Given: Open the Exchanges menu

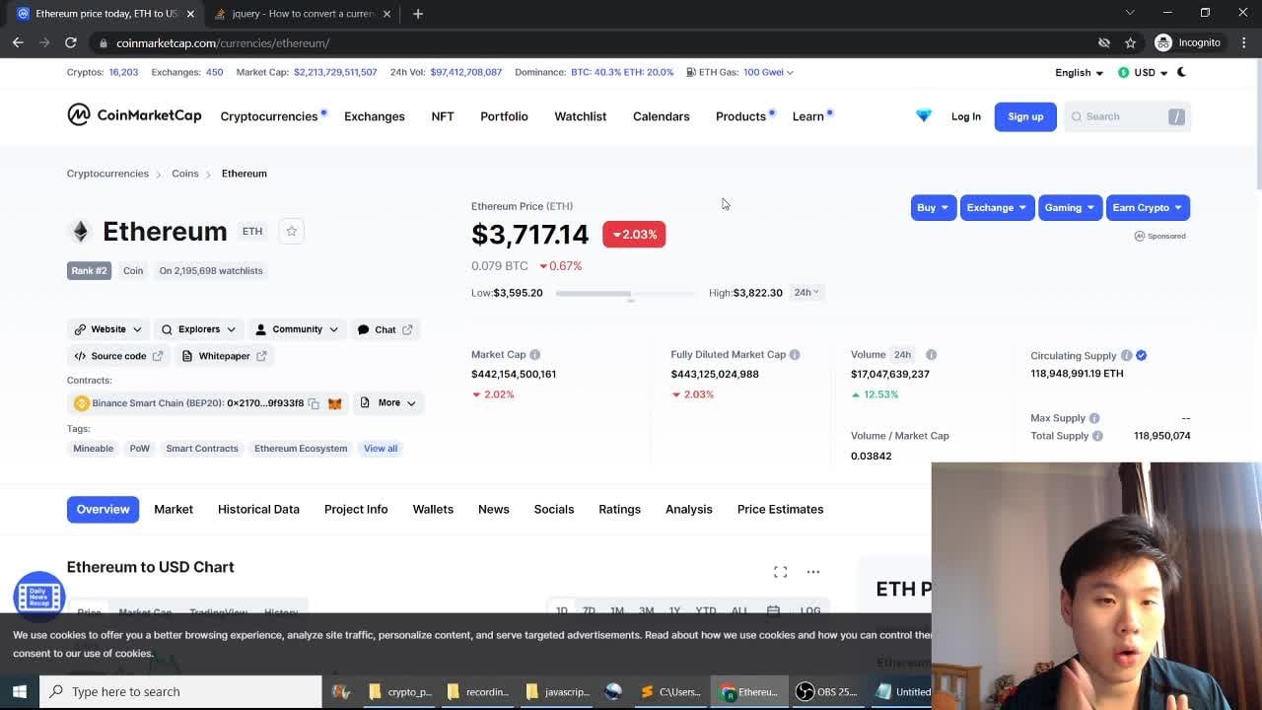Looking at the screenshot, I should [374, 116].
